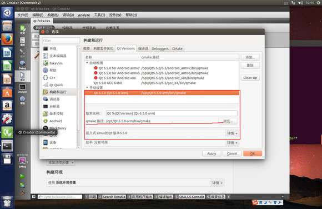Viewport: 322px width, 209px height.
Task: Collapse the 自动检测 tree group
Action: [x=87, y=63]
